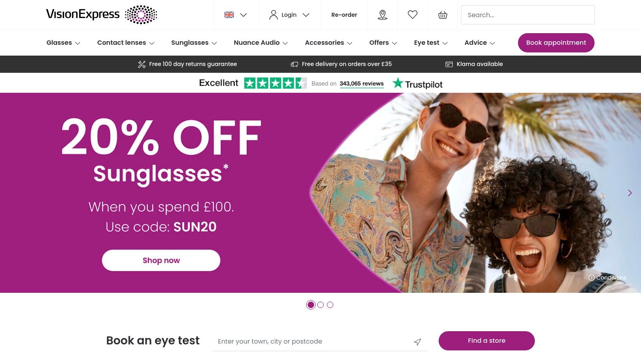Select the first carousel slide dot
641x360 pixels.
pyautogui.click(x=311, y=305)
